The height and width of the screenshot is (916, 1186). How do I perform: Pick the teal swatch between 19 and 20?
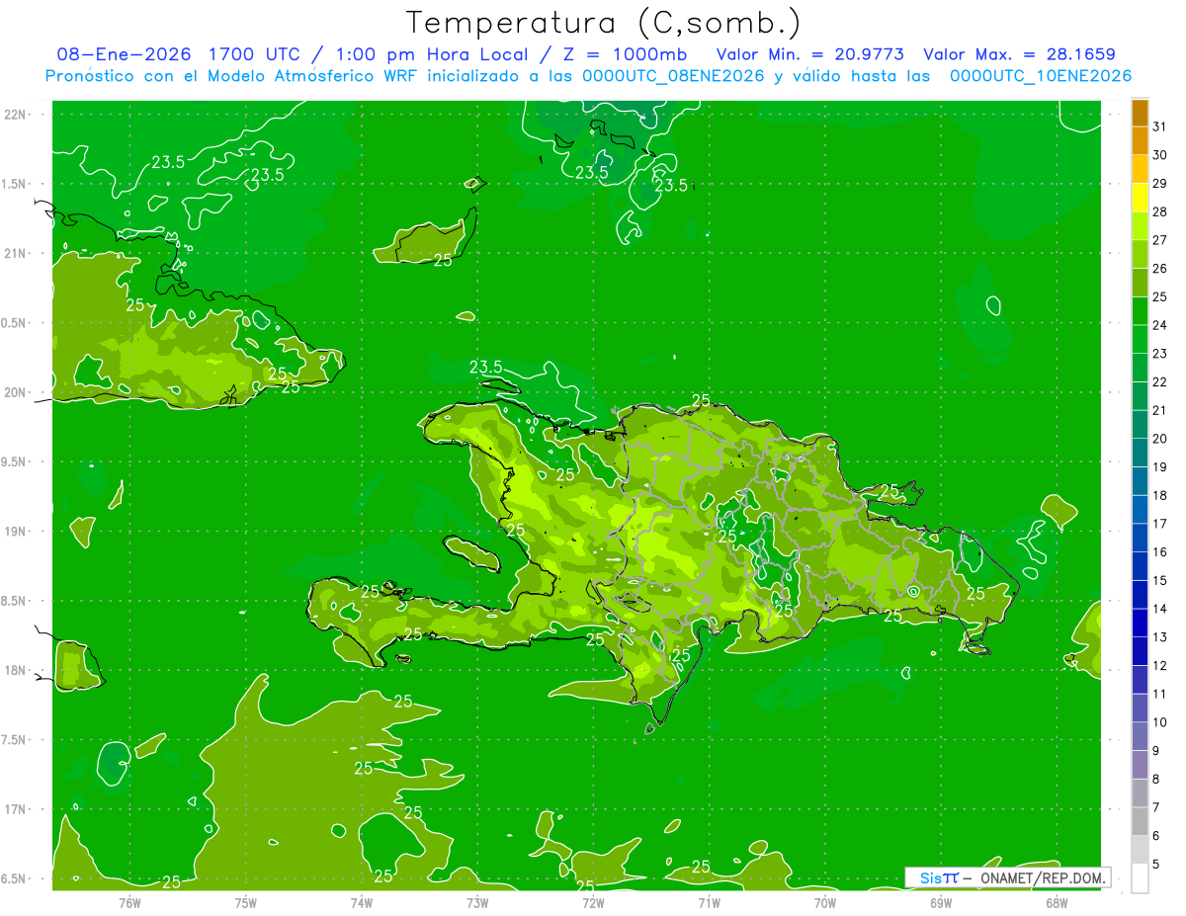(1140, 453)
